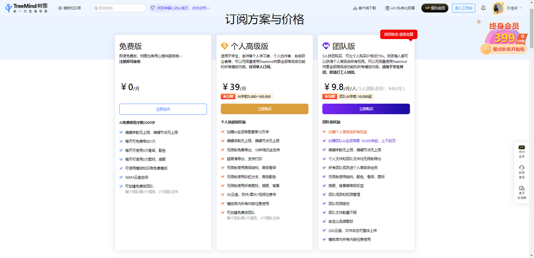The height and width of the screenshot is (258, 534).
Task: Click the 拼团售卖 超级划算 badge
Action: pos(399,34)
